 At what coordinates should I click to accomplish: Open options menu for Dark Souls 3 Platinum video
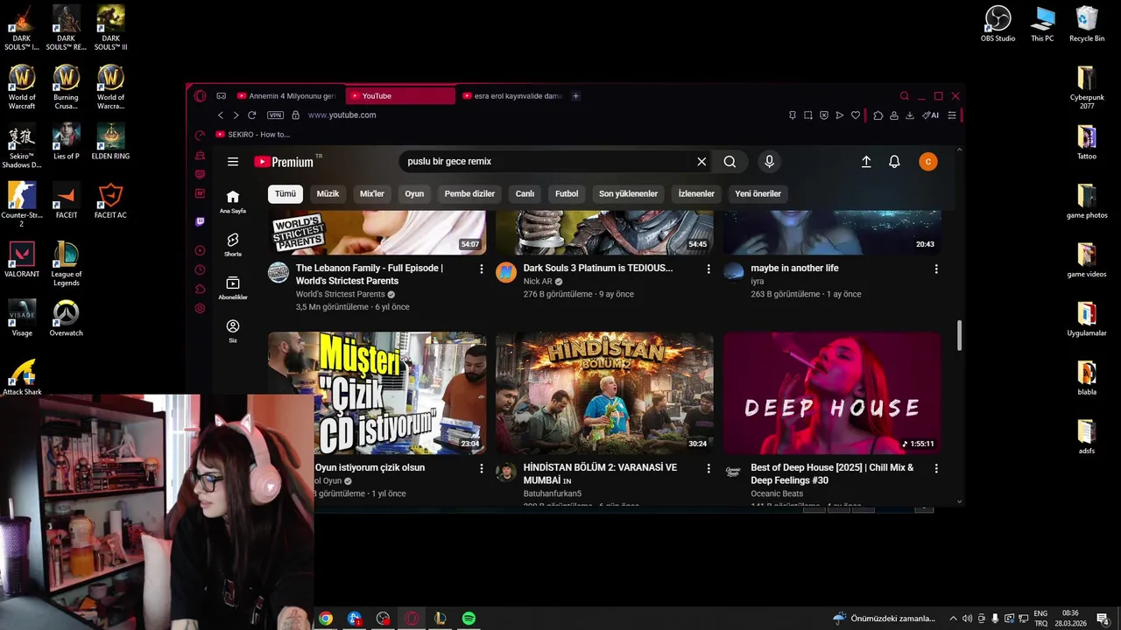point(709,269)
